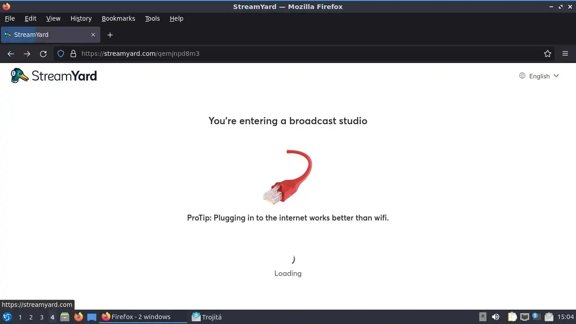Maximize the Firefox window
Screen dimensions: 576x324
[561, 7]
